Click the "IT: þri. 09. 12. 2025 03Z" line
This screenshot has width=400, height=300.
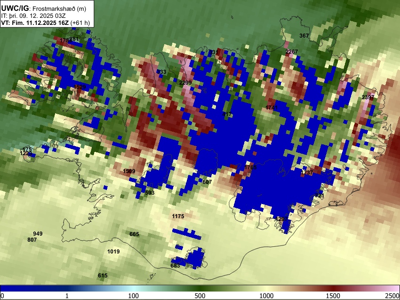coord(33,16)
